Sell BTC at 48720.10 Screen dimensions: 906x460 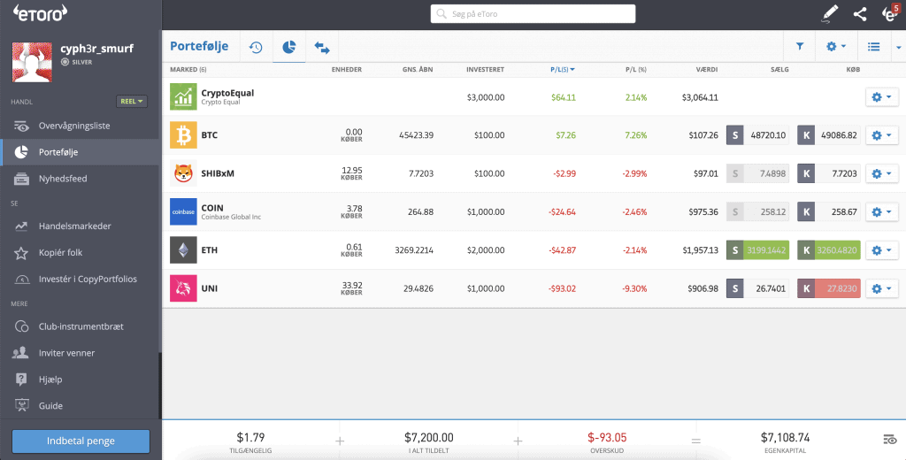tap(757, 135)
